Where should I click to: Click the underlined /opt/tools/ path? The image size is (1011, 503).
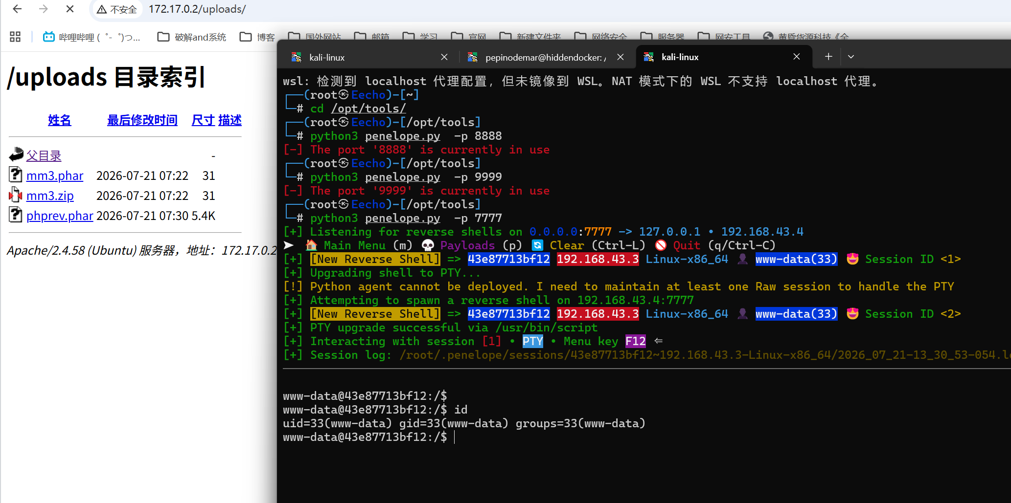(x=368, y=109)
